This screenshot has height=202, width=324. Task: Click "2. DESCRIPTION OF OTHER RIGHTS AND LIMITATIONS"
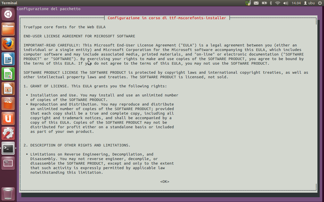pos(77,145)
